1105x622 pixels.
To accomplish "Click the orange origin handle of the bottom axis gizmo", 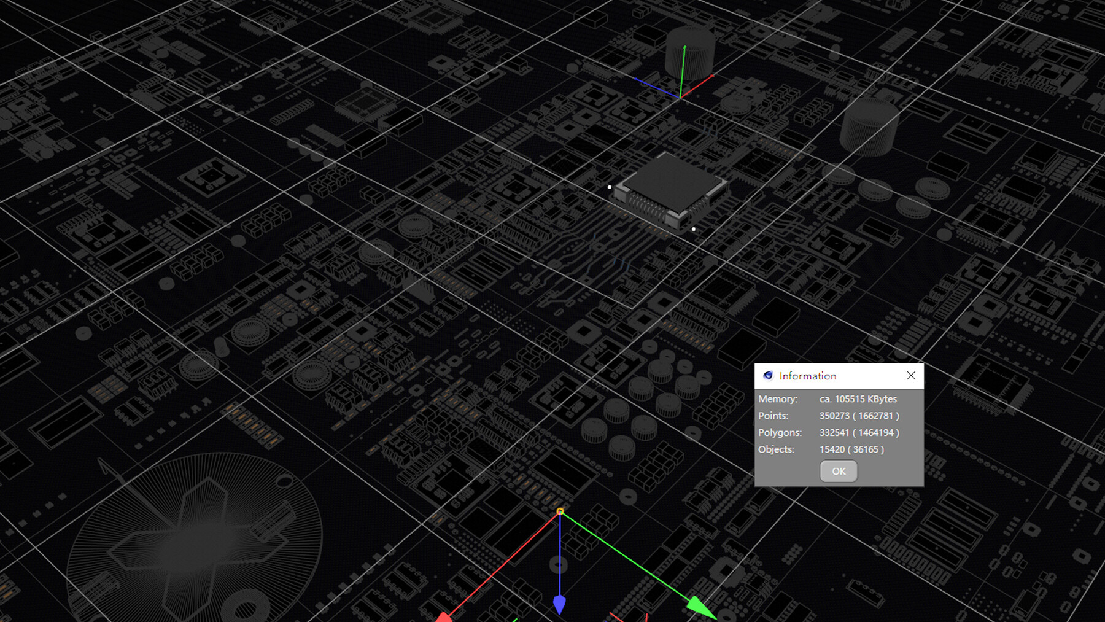I will tap(560, 511).
